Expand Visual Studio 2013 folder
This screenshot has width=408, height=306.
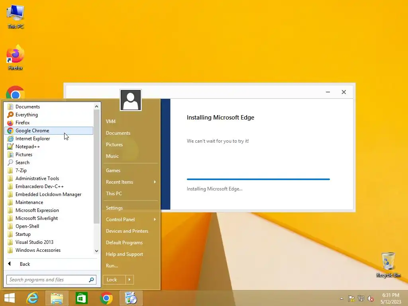point(49,242)
